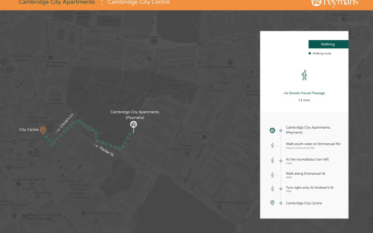Image resolution: width=373 pixels, height=233 pixels.
Task: Click the orange City Centre location pin
Action: (x=43, y=130)
